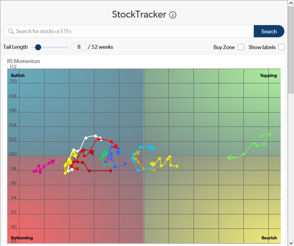Viewport: 294px width, 246px height.
Task: Toggle the Show labels checkbox
Action: (281, 47)
